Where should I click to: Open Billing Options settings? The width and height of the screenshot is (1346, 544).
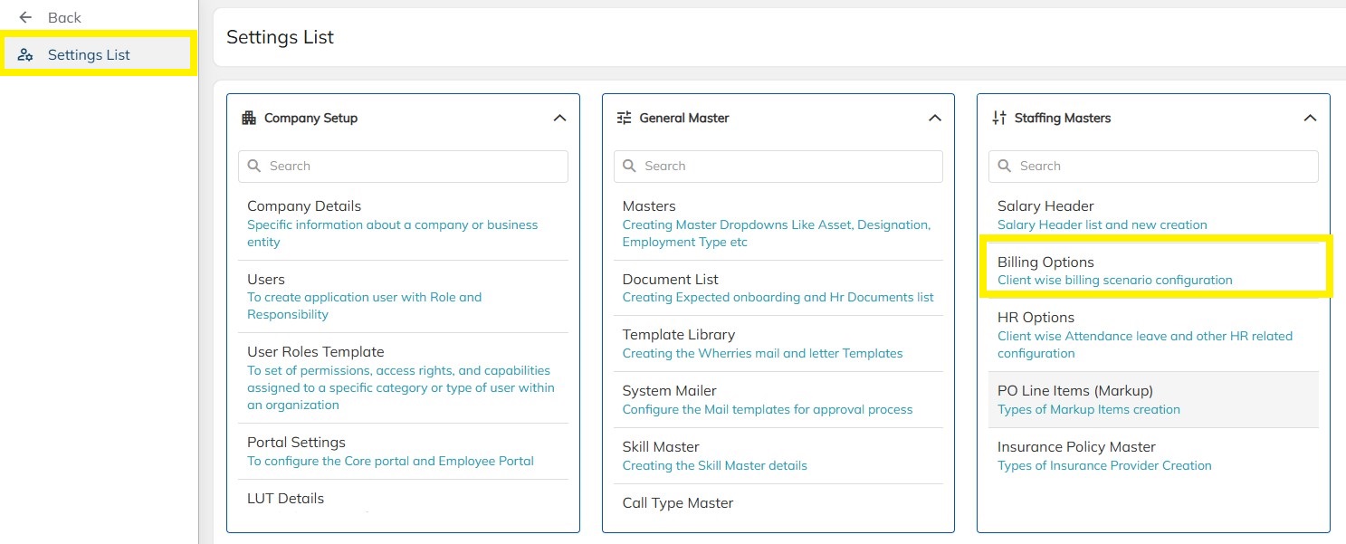[1045, 262]
